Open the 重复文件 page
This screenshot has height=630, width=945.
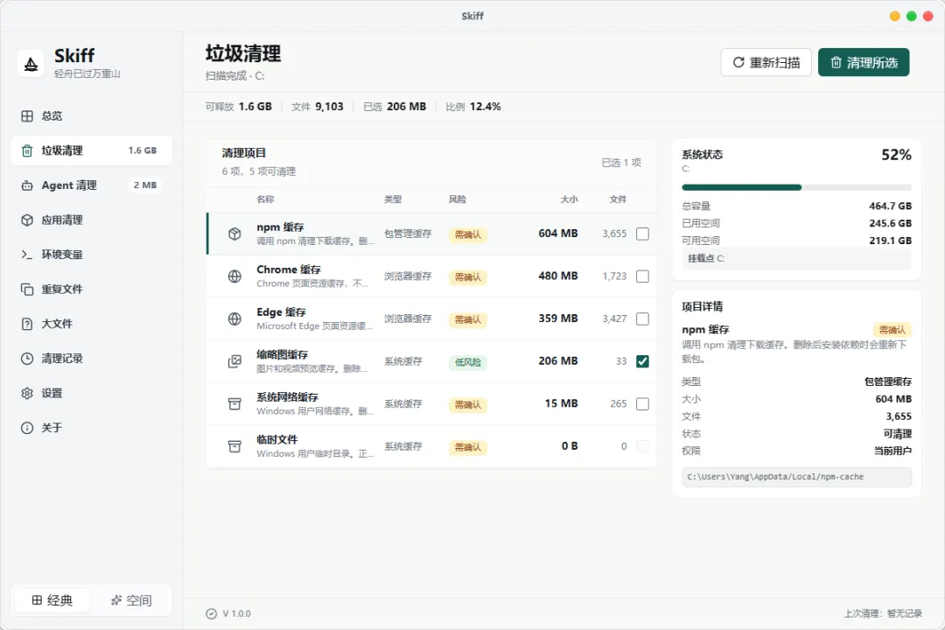[92, 290]
